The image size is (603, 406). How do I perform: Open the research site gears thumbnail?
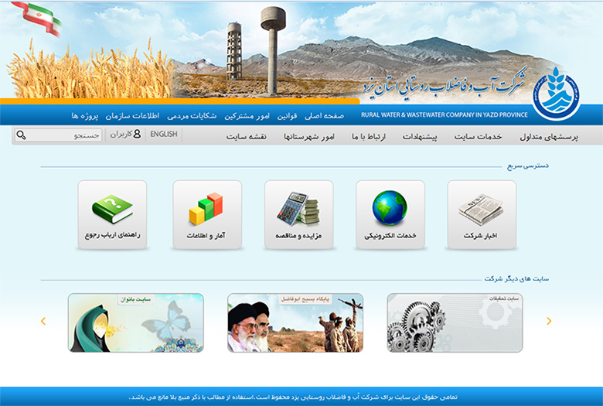(x=455, y=322)
